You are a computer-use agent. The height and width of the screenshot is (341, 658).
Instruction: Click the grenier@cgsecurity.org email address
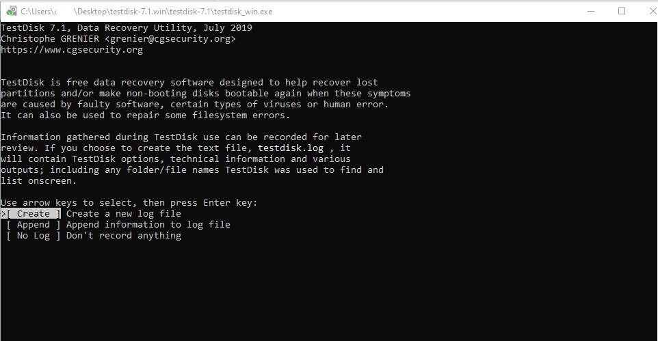[x=170, y=38]
